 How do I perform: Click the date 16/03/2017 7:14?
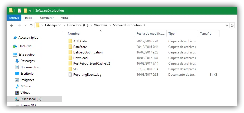[x=147, y=64]
